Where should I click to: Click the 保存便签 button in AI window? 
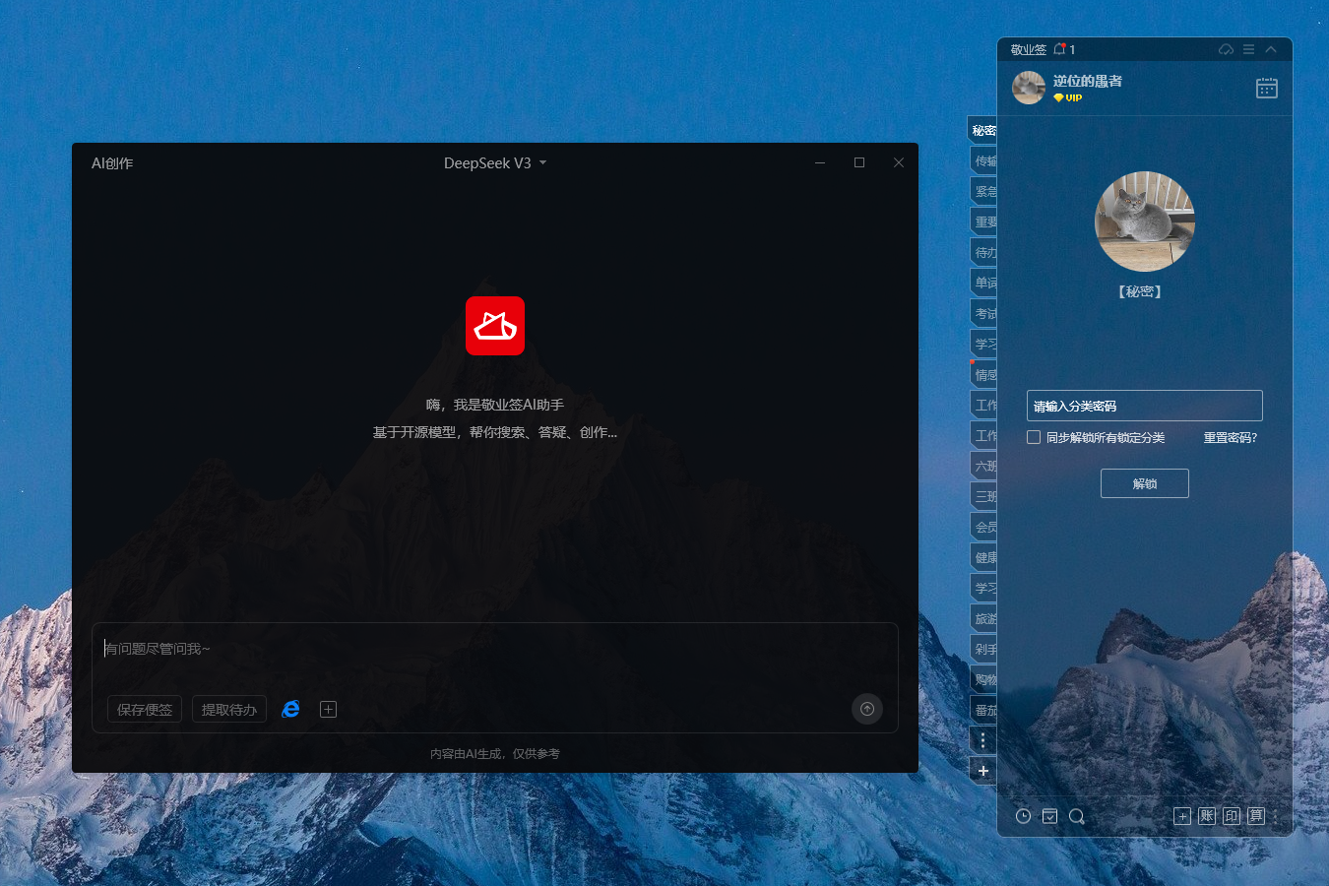click(x=144, y=709)
